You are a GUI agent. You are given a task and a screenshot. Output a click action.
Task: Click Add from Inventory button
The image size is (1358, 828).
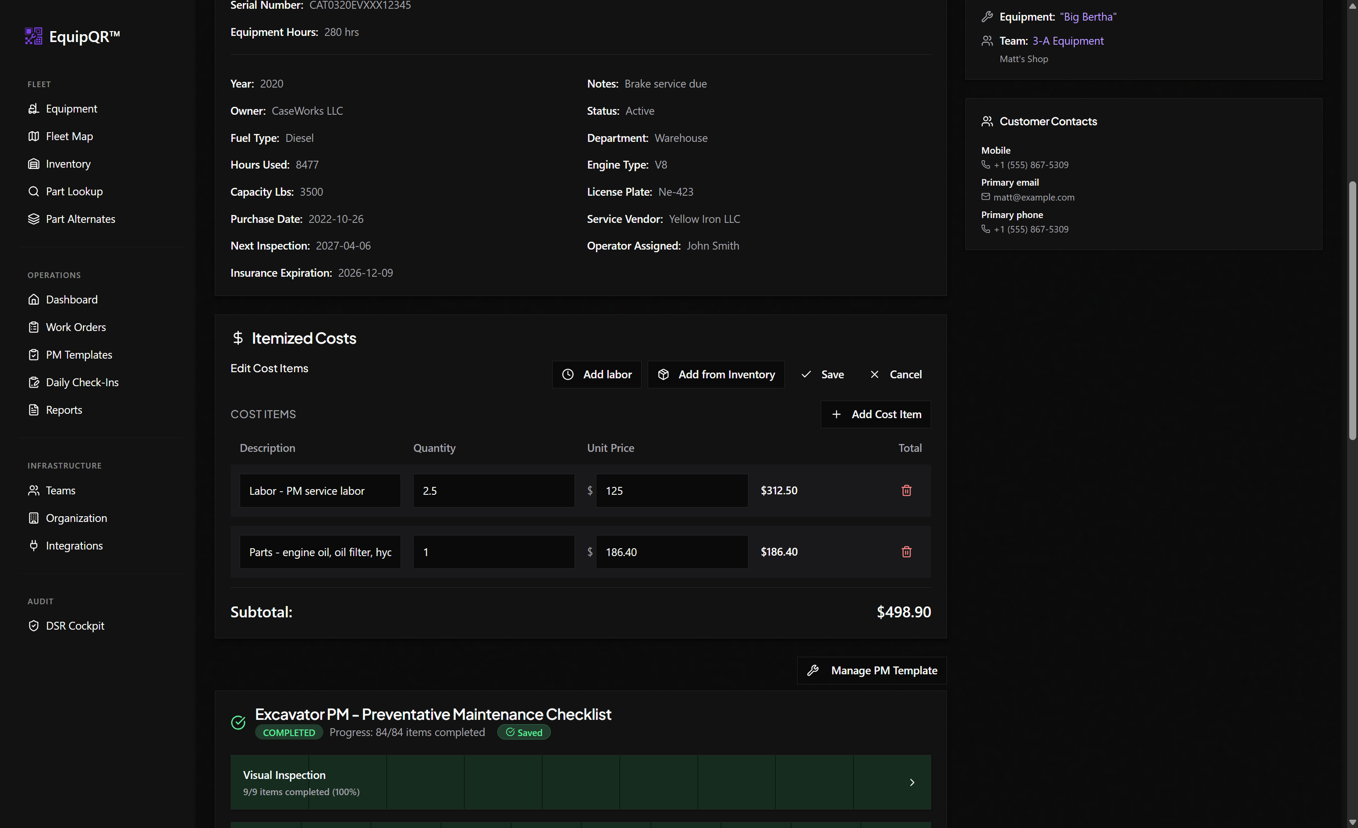tap(716, 375)
